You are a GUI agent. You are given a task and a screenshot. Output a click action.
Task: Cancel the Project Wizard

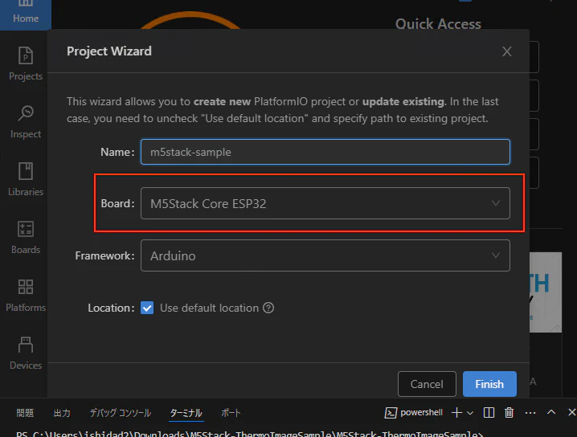pyautogui.click(x=427, y=384)
